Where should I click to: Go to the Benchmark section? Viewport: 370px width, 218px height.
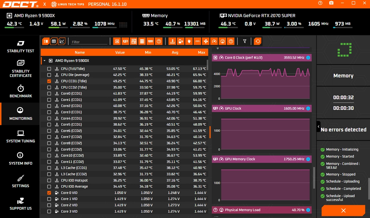pos(20,92)
